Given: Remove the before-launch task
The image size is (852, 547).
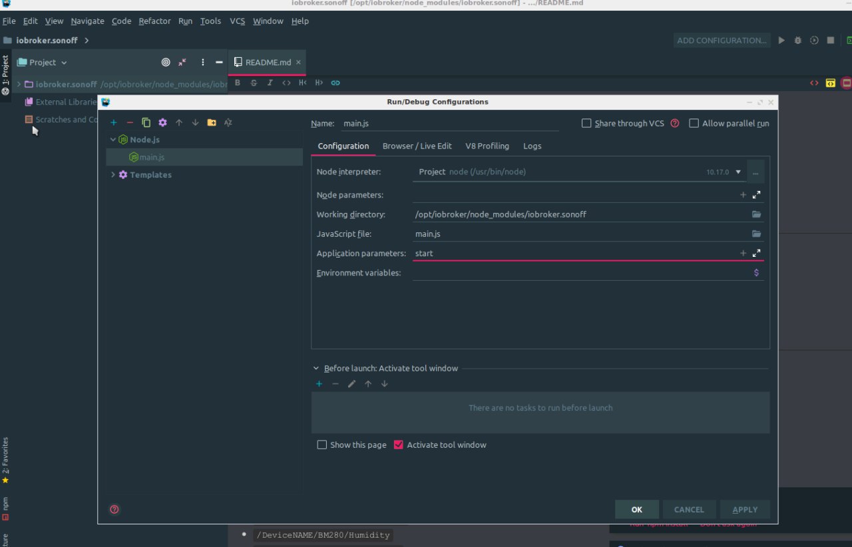Looking at the screenshot, I should click(x=335, y=383).
